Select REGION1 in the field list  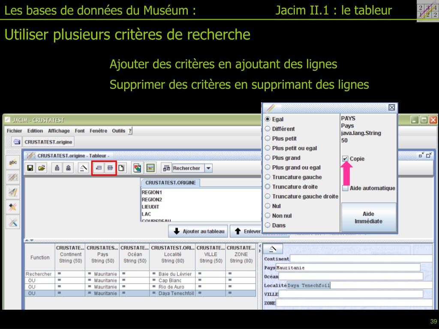click(x=152, y=192)
